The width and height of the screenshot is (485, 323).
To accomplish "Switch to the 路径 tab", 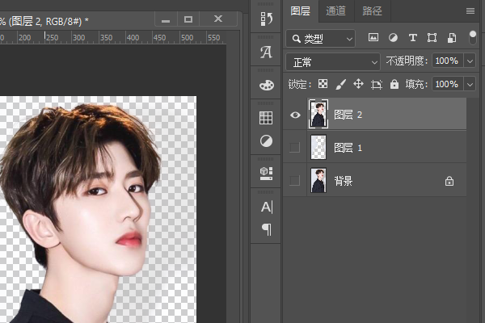I will pyautogui.click(x=372, y=11).
